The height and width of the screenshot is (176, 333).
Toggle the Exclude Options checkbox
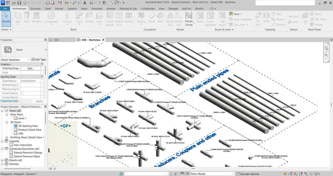[238, 174]
